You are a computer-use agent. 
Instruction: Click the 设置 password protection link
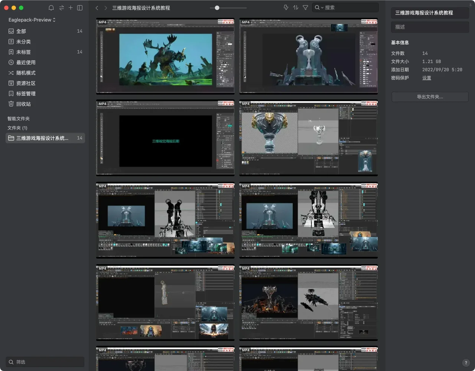coord(427,78)
